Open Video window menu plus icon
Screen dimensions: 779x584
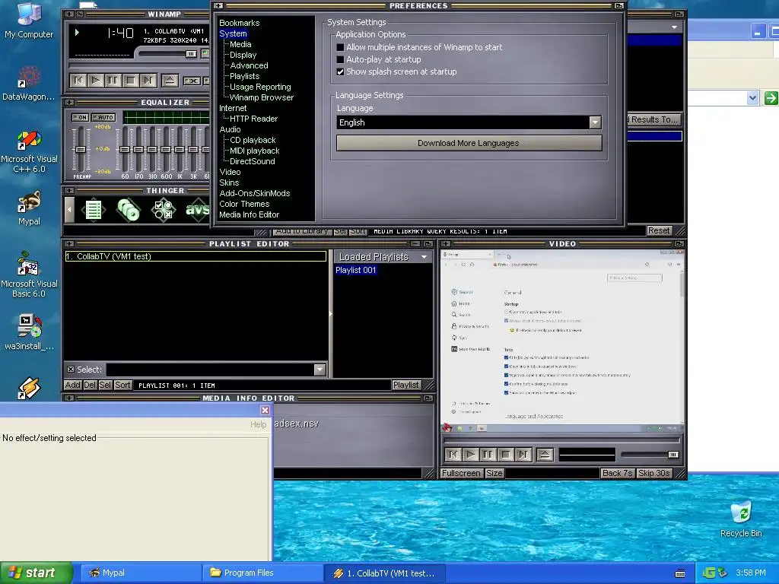pos(446,244)
